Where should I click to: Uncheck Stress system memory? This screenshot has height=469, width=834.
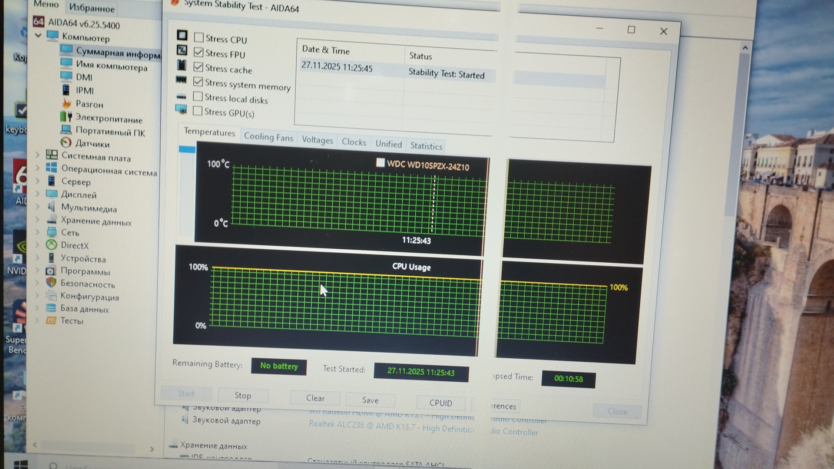[198, 82]
